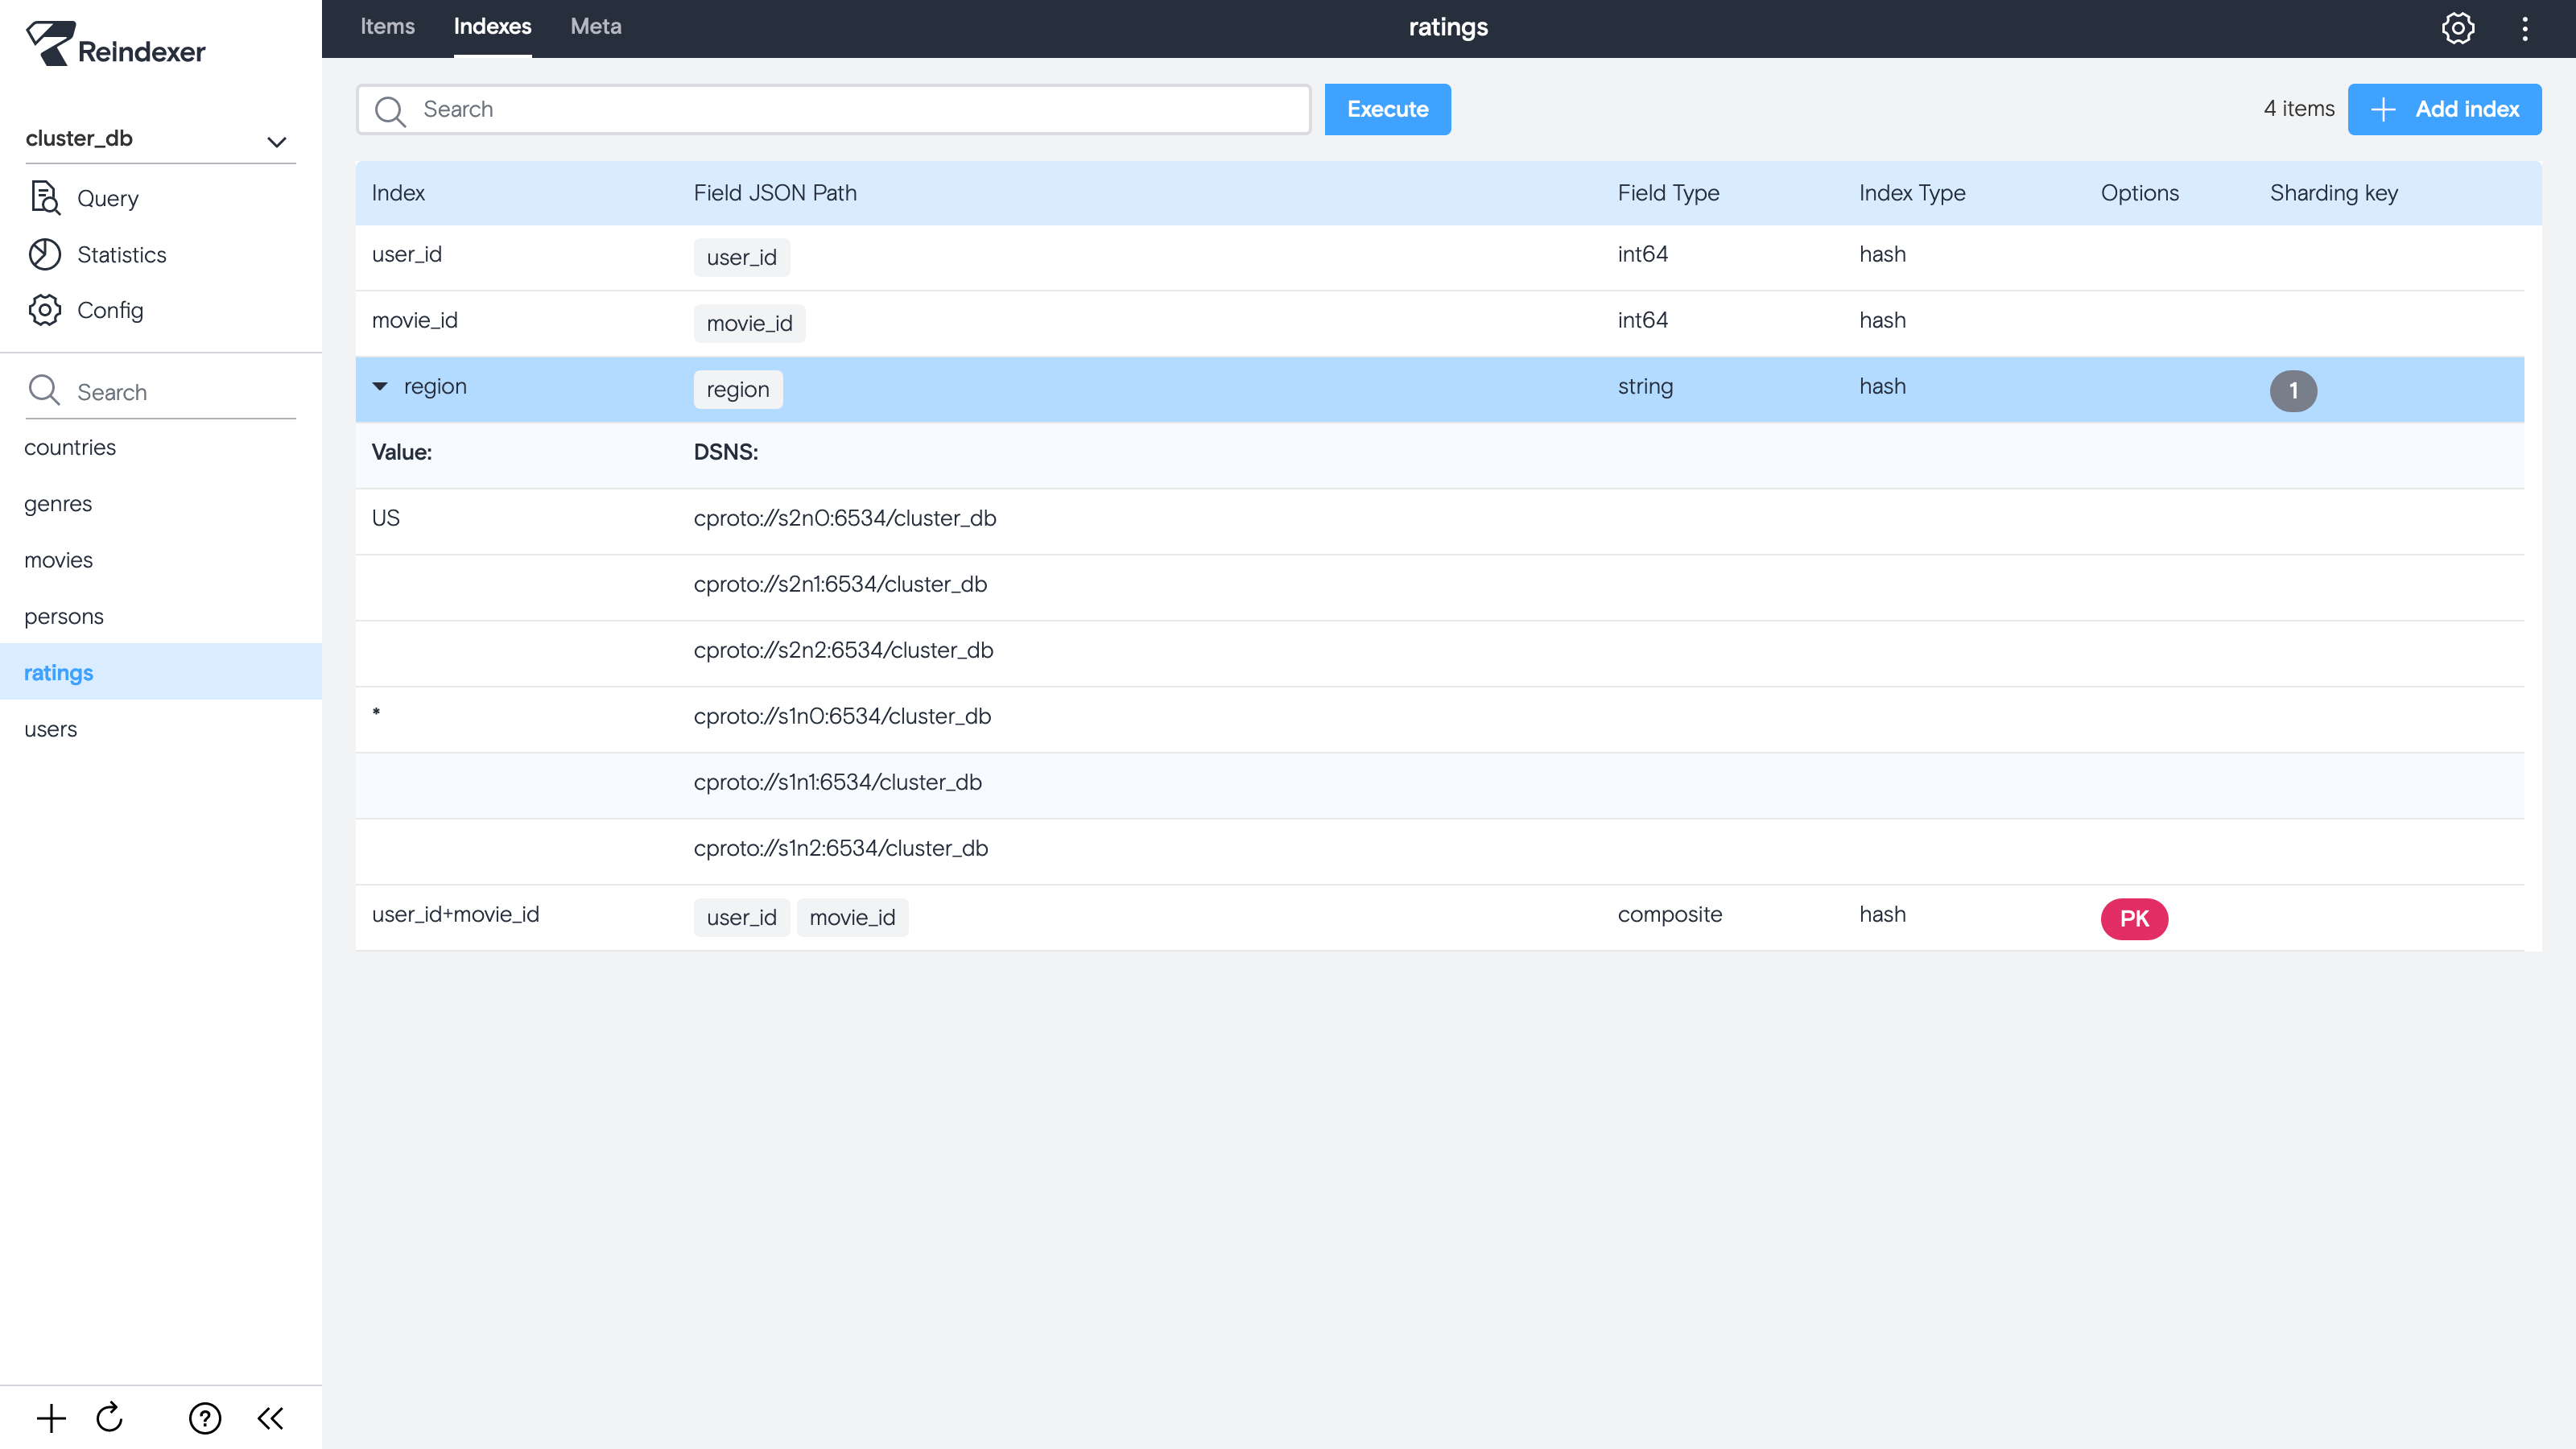Click the Add index button
This screenshot has width=2576, height=1449.
(2444, 109)
